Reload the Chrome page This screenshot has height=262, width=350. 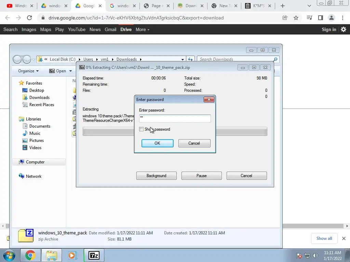tap(29, 18)
